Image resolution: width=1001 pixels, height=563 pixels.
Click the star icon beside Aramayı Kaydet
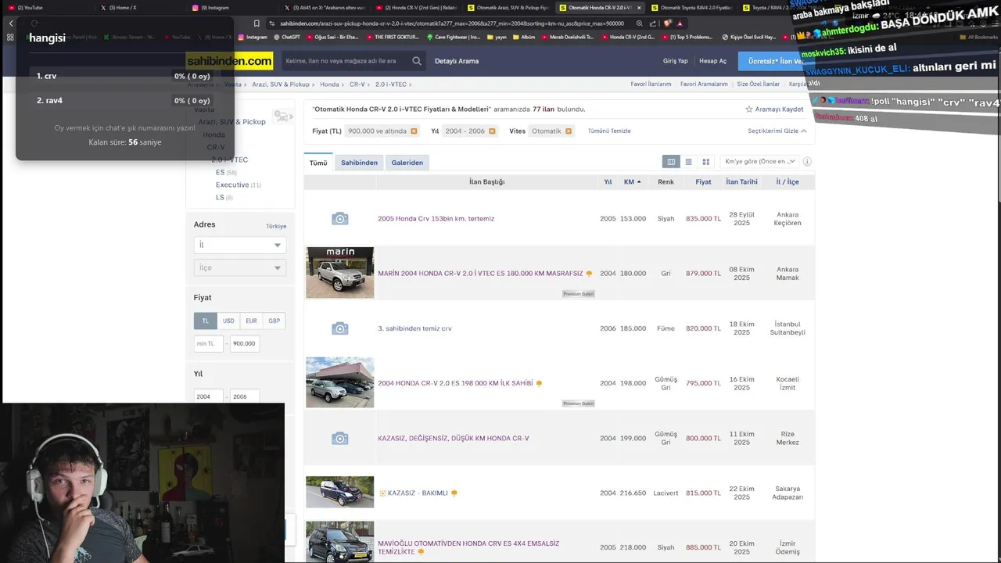749,109
